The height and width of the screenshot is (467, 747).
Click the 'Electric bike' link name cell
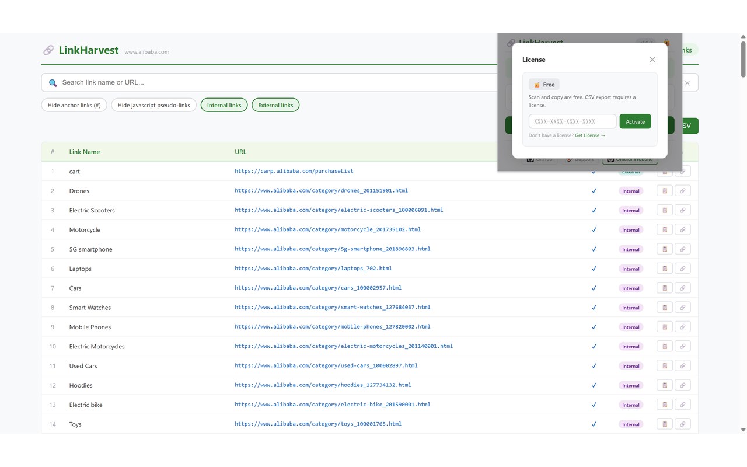[x=86, y=405]
